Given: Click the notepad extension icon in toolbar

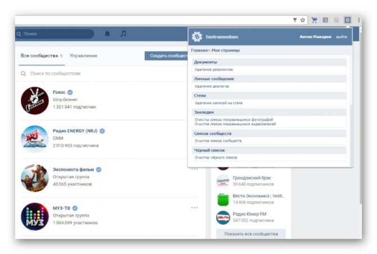Looking at the screenshot, I should click(x=325, y=20).
